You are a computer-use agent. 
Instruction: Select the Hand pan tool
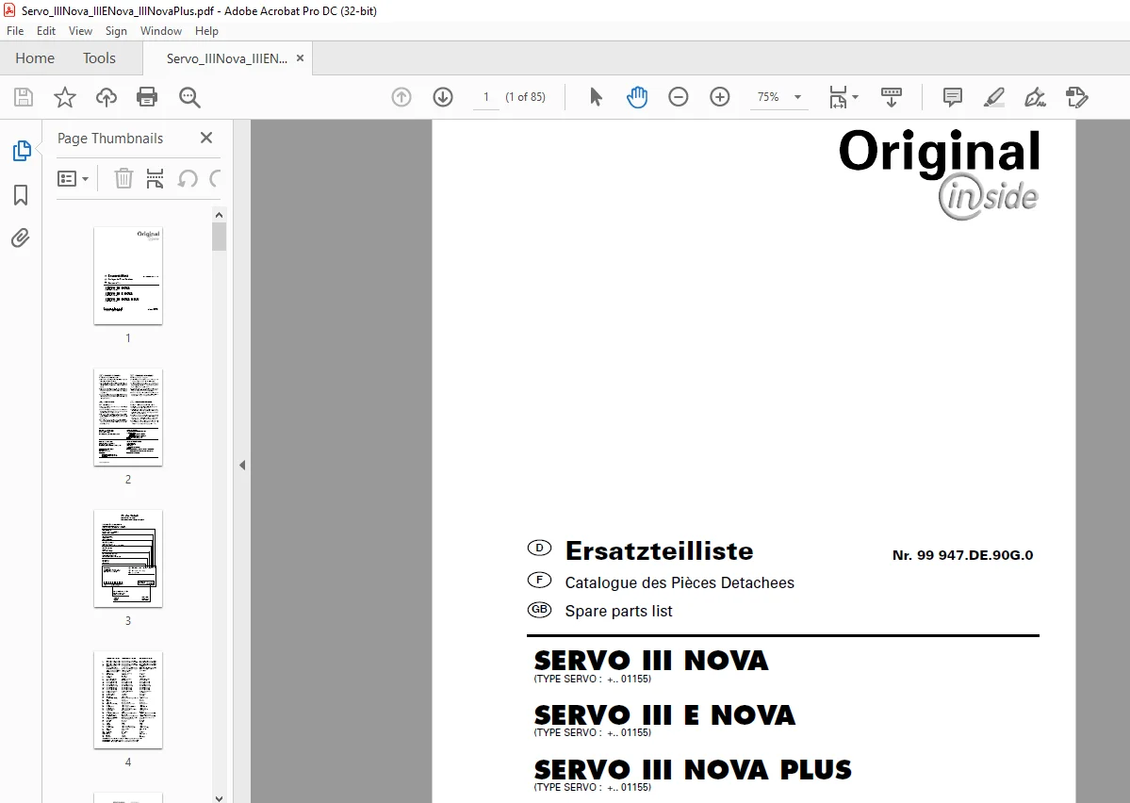636,97
